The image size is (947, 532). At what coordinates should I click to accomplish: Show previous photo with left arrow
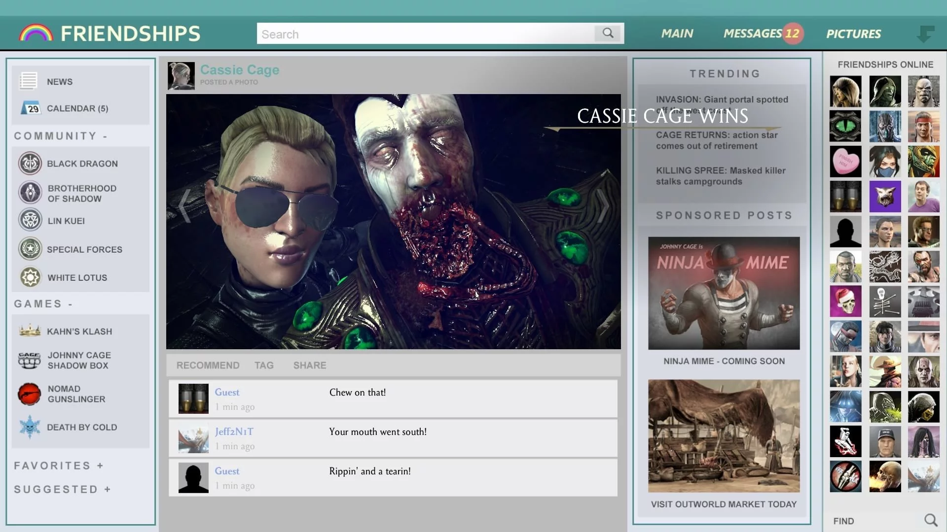[x=184, y=206]
